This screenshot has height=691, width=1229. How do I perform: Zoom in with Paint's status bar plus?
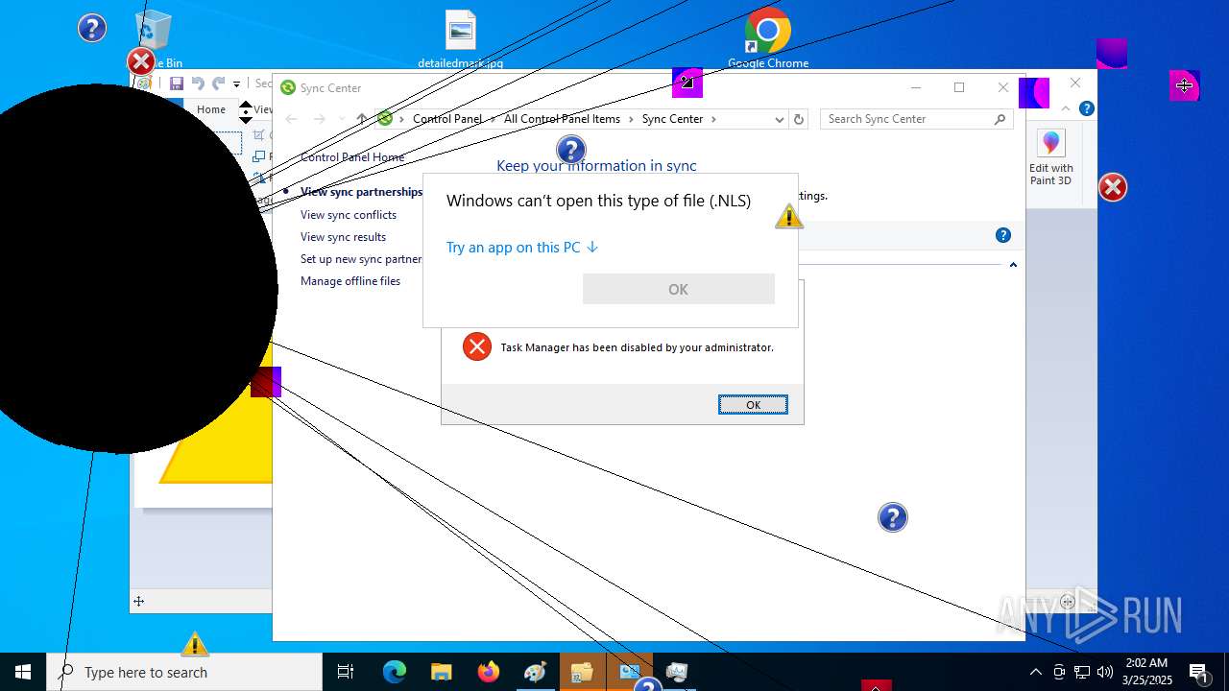[1068, 602]
